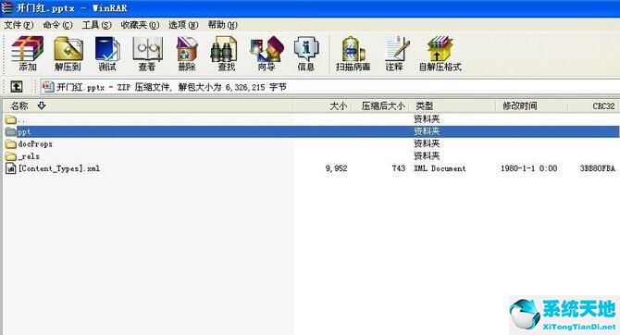Click the 删除 (Delete) toolbar icon
Screen dimensions: 620x335
(x=187, y=54)
